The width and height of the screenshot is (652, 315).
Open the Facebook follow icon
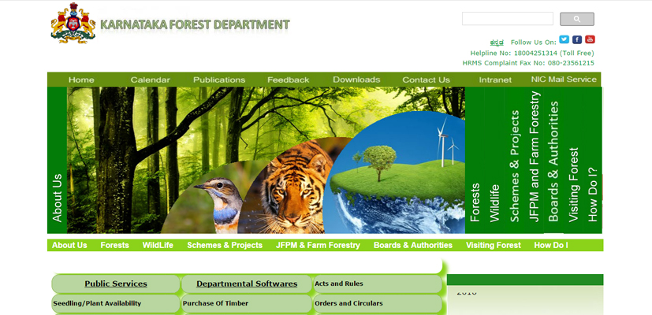point(577,39)
